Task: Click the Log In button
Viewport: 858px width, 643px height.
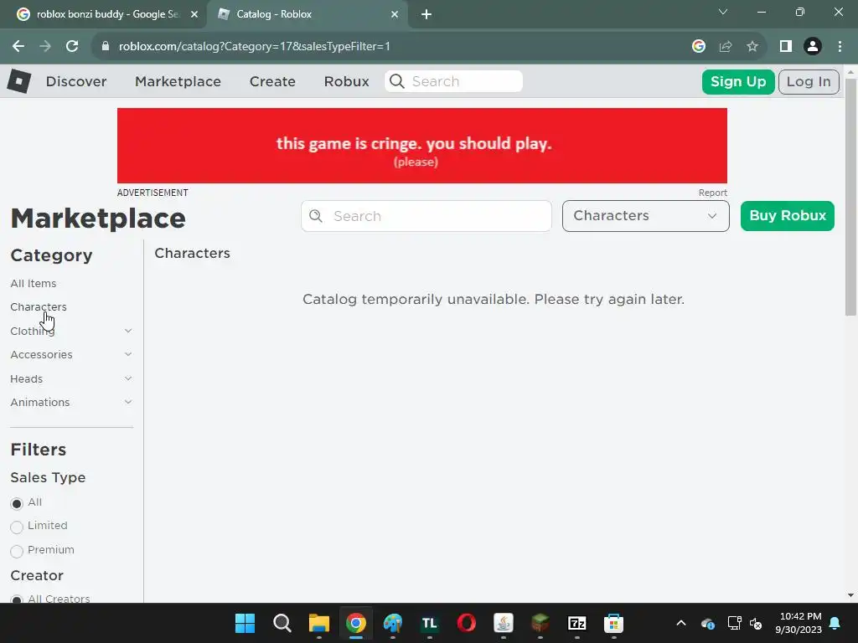Action: (x=809, y=82)
